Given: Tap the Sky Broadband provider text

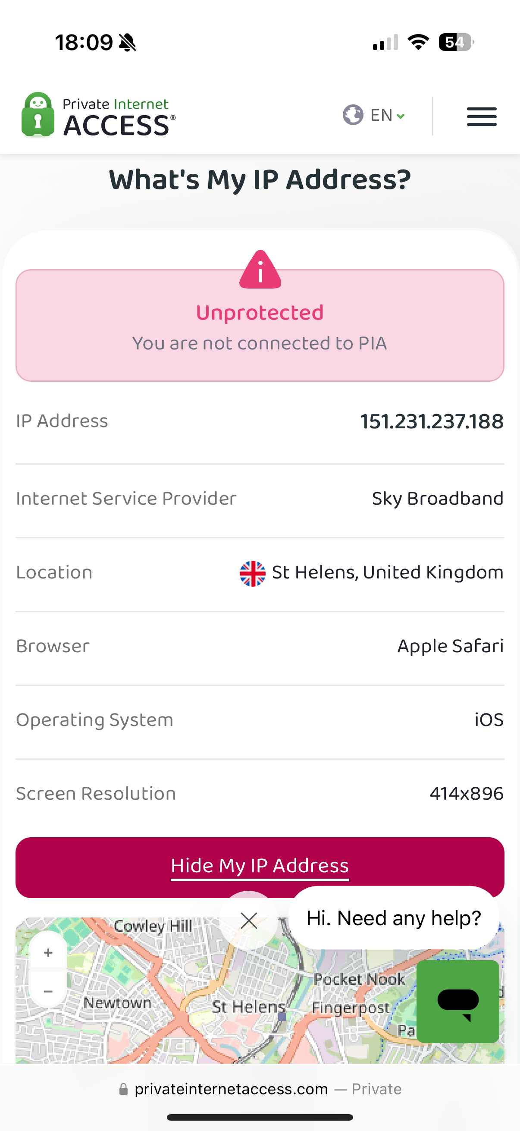Looking at the screenshot, I should point(438,499).
